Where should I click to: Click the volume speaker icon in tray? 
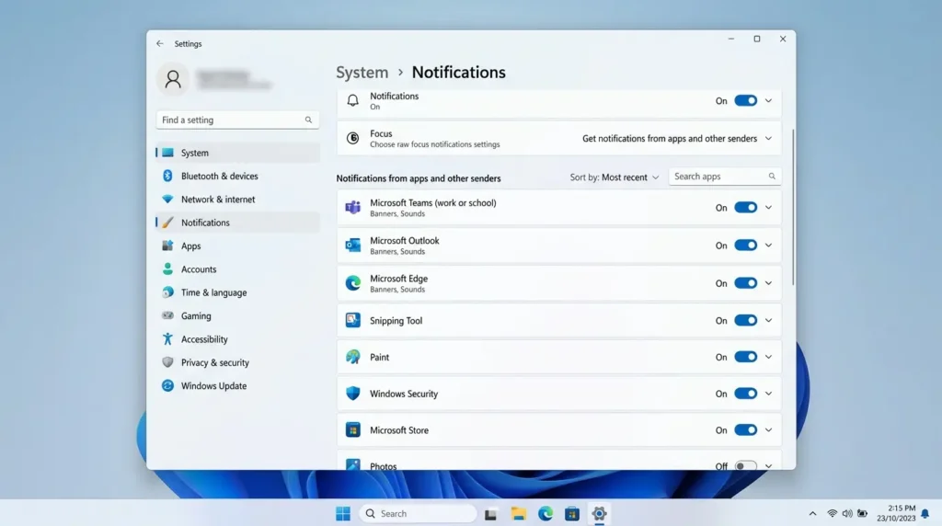tap(847, 513)
